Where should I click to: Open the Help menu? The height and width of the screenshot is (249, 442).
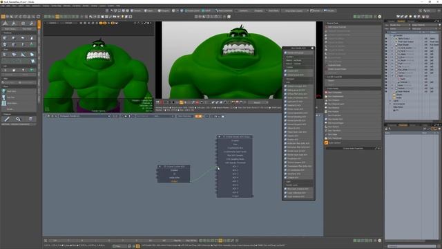click(x=118, y=6)
